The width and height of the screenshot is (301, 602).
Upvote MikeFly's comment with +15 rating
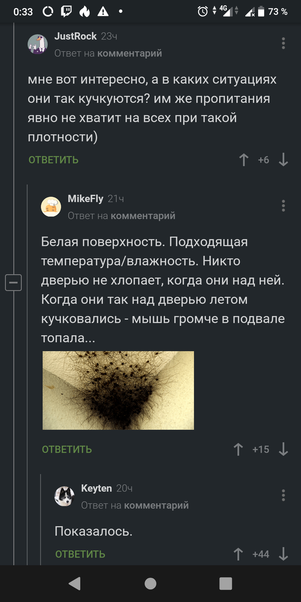tap(238, 450)
